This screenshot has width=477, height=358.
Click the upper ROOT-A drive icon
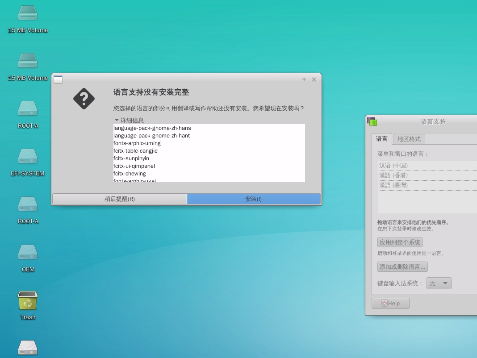[x=28, y=109]
